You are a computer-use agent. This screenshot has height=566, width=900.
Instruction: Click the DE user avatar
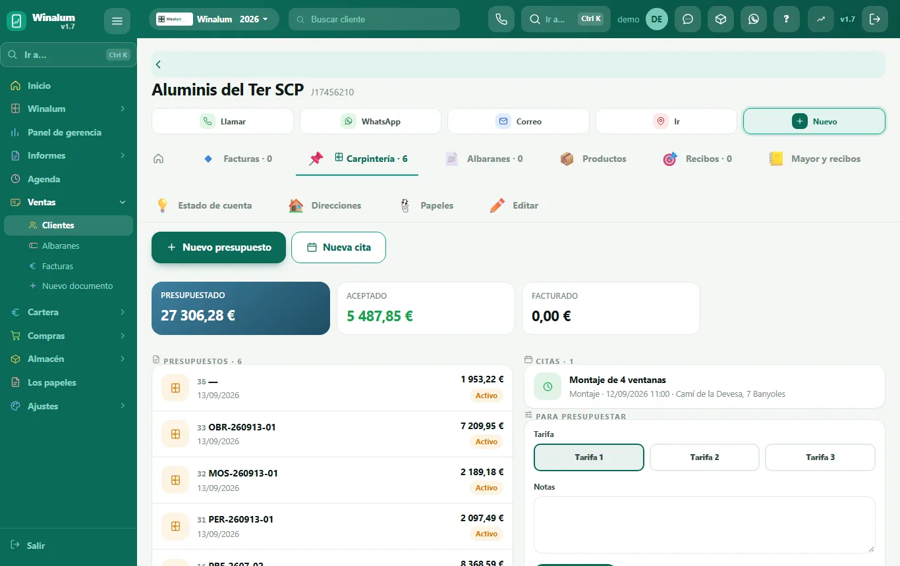tap(657, 19)
